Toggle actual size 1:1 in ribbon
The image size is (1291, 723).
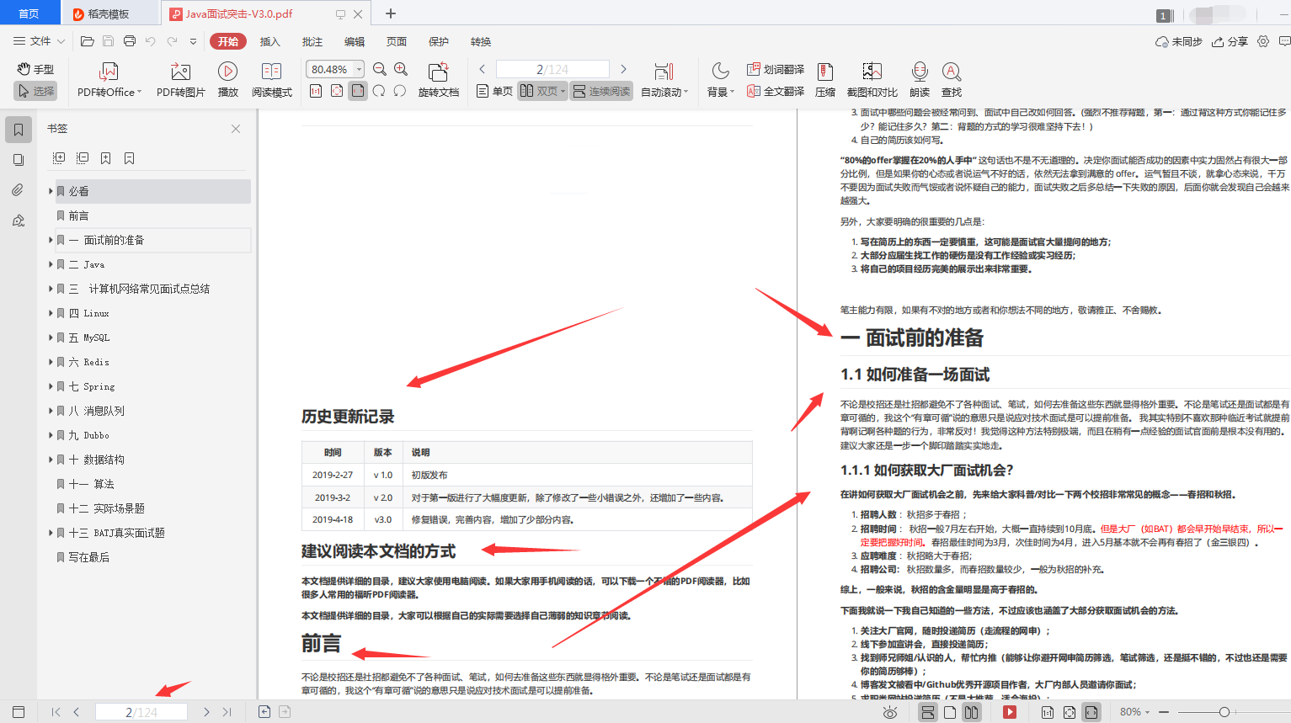tap(316, 91)
